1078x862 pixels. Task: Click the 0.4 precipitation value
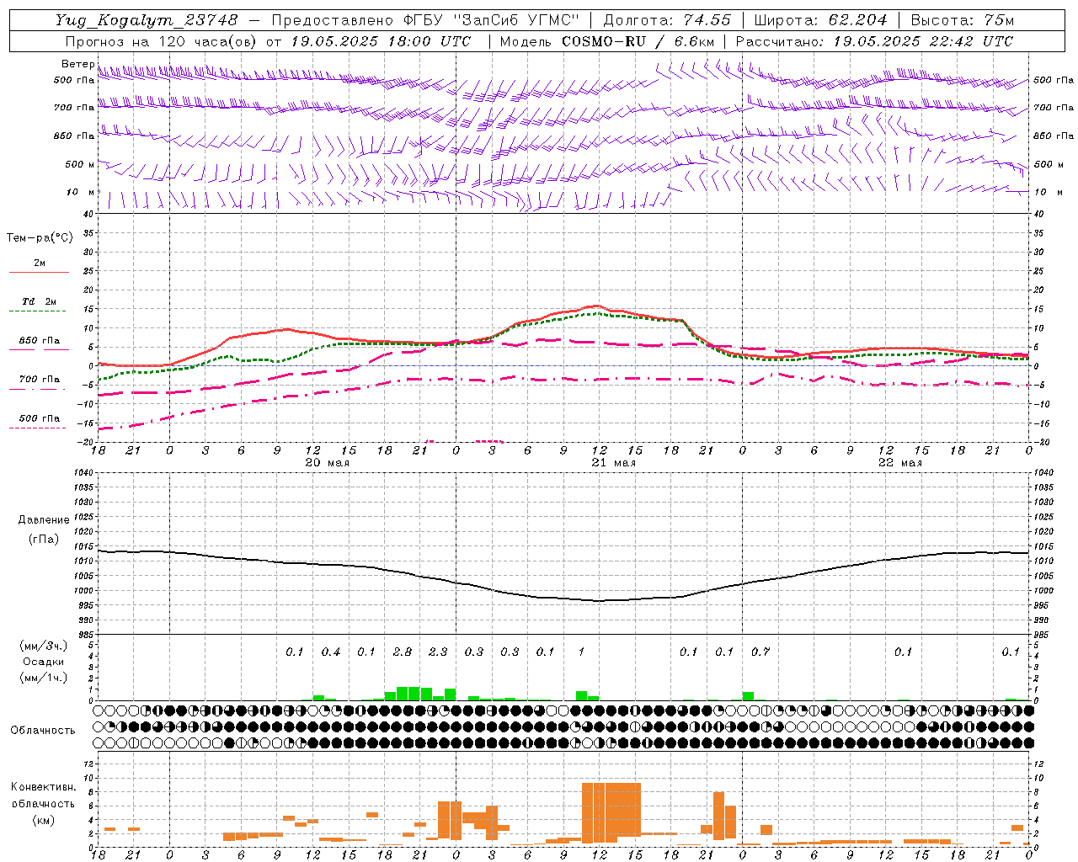point(331,652)
